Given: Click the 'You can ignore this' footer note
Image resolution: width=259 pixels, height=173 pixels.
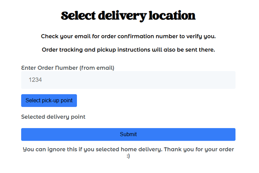Looking at the screenshot, I should click(x=128, y=152).
